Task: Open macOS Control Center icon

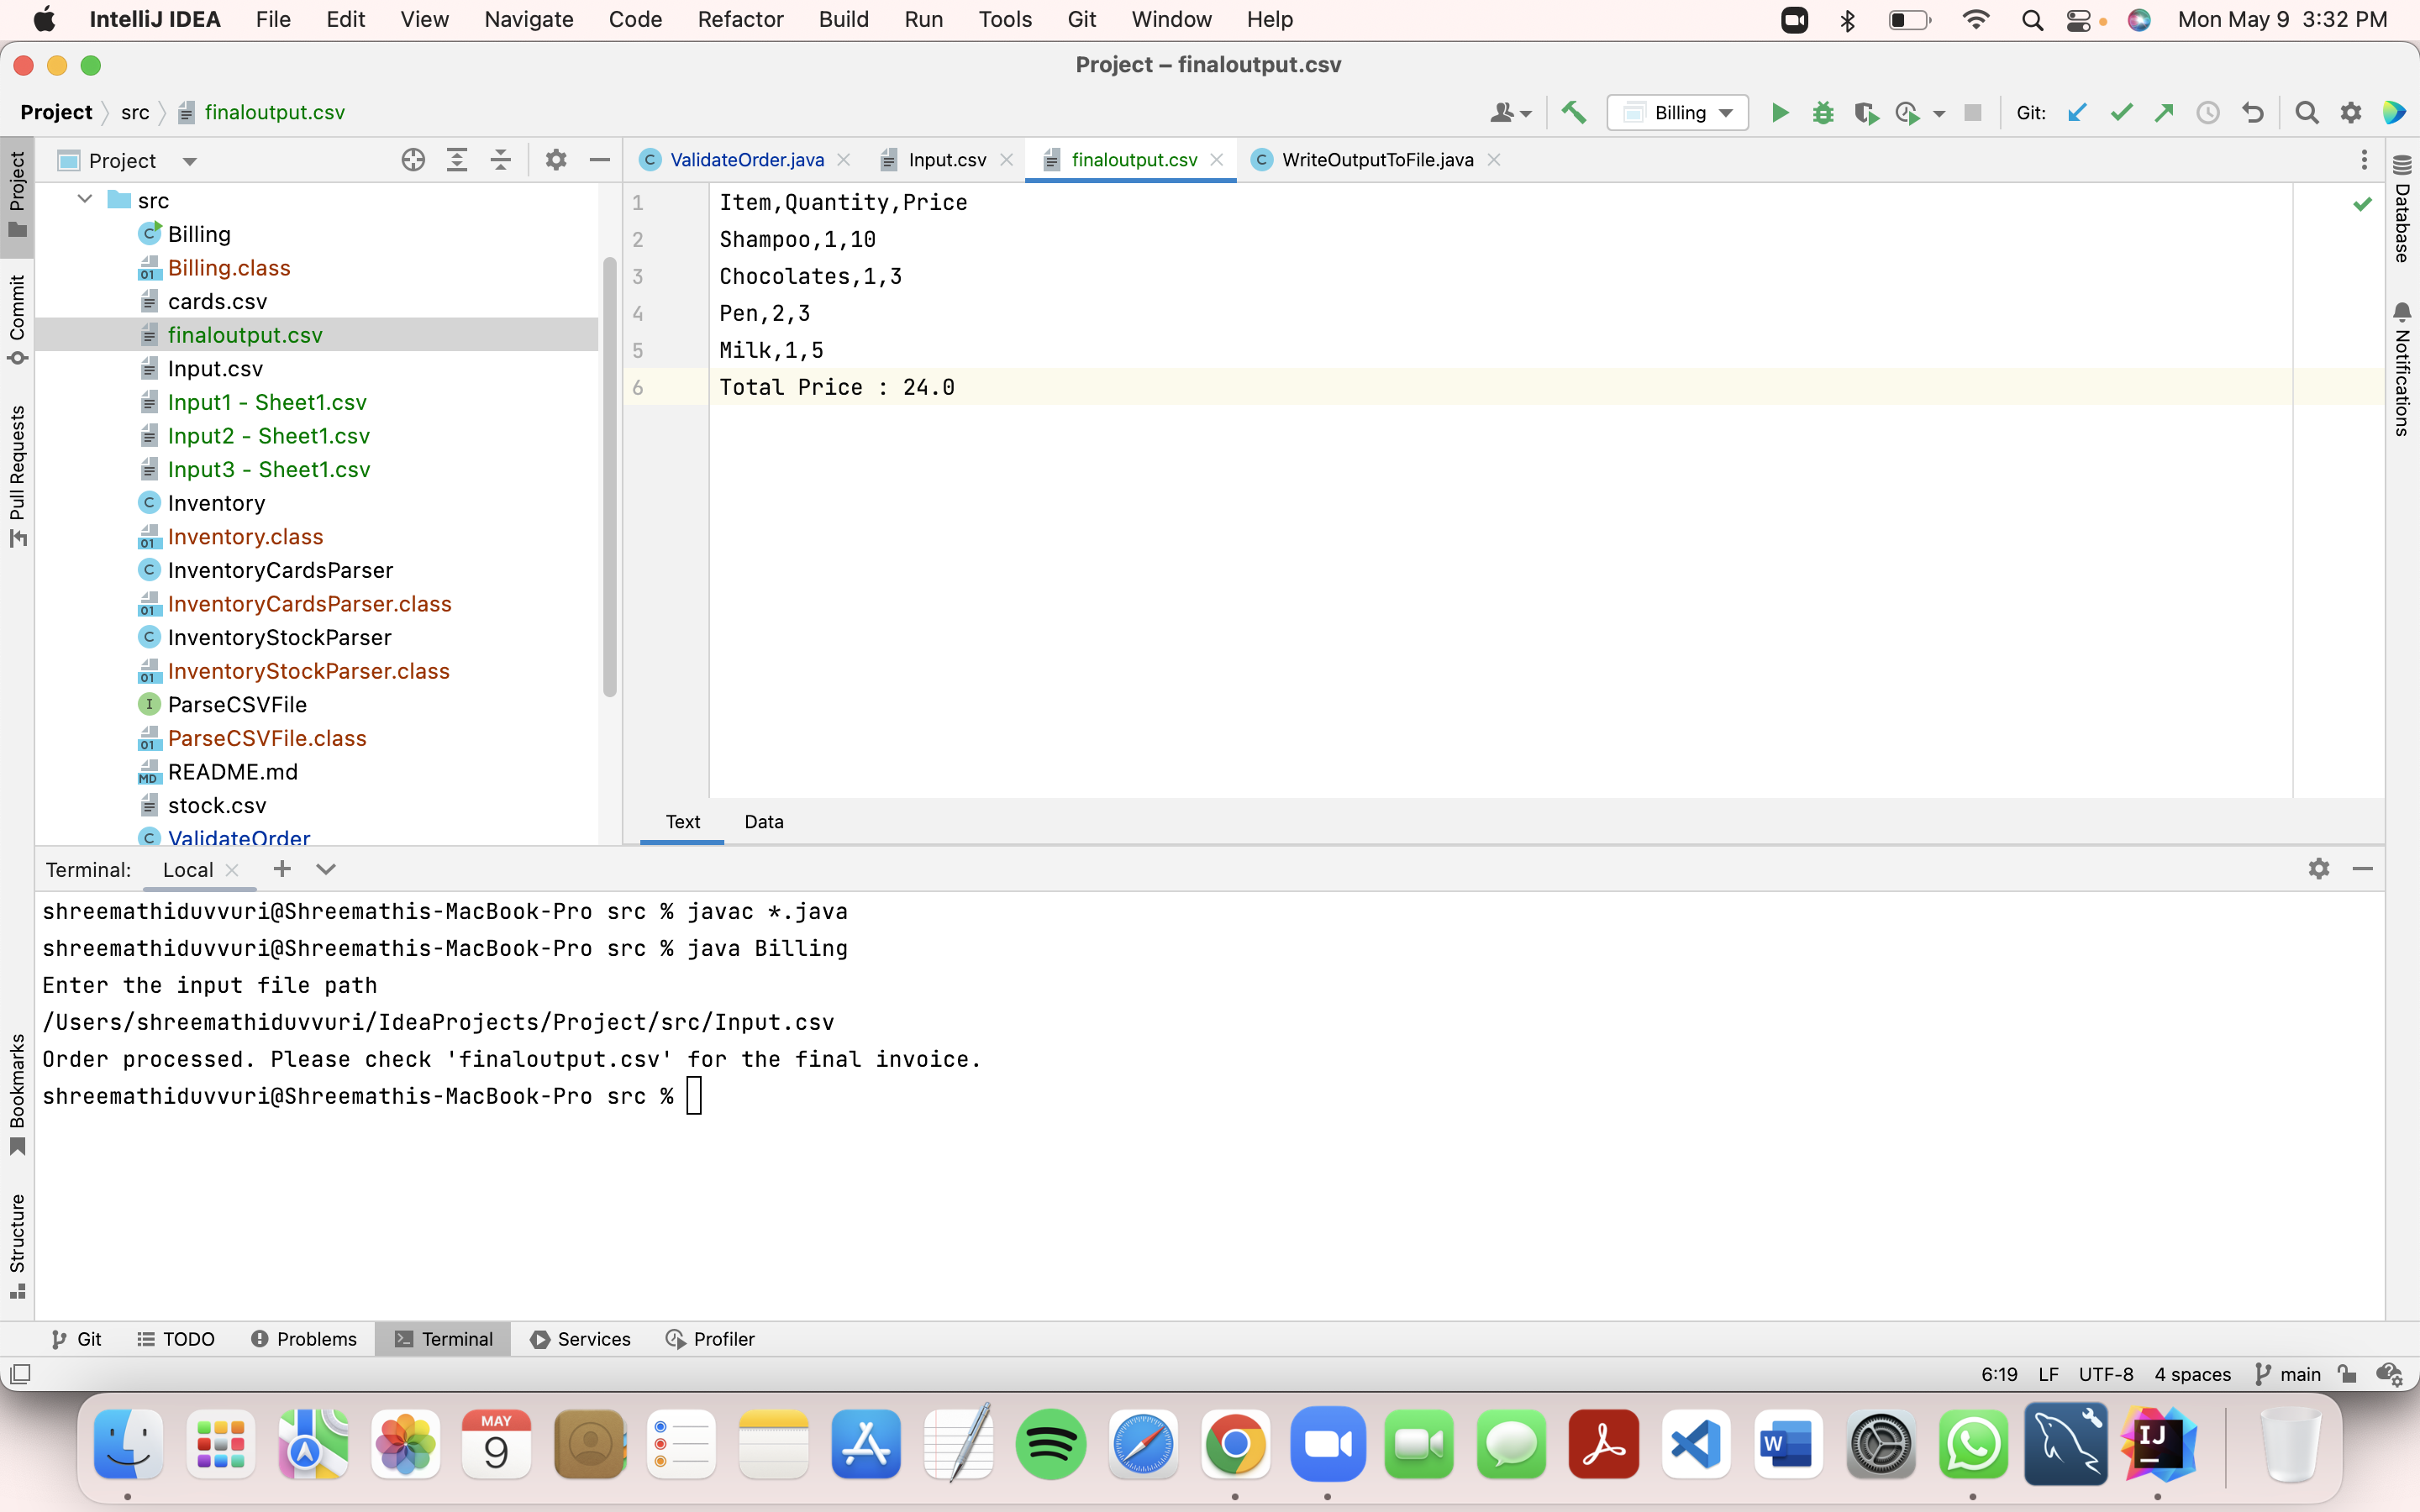Action: pos(2079,19)
